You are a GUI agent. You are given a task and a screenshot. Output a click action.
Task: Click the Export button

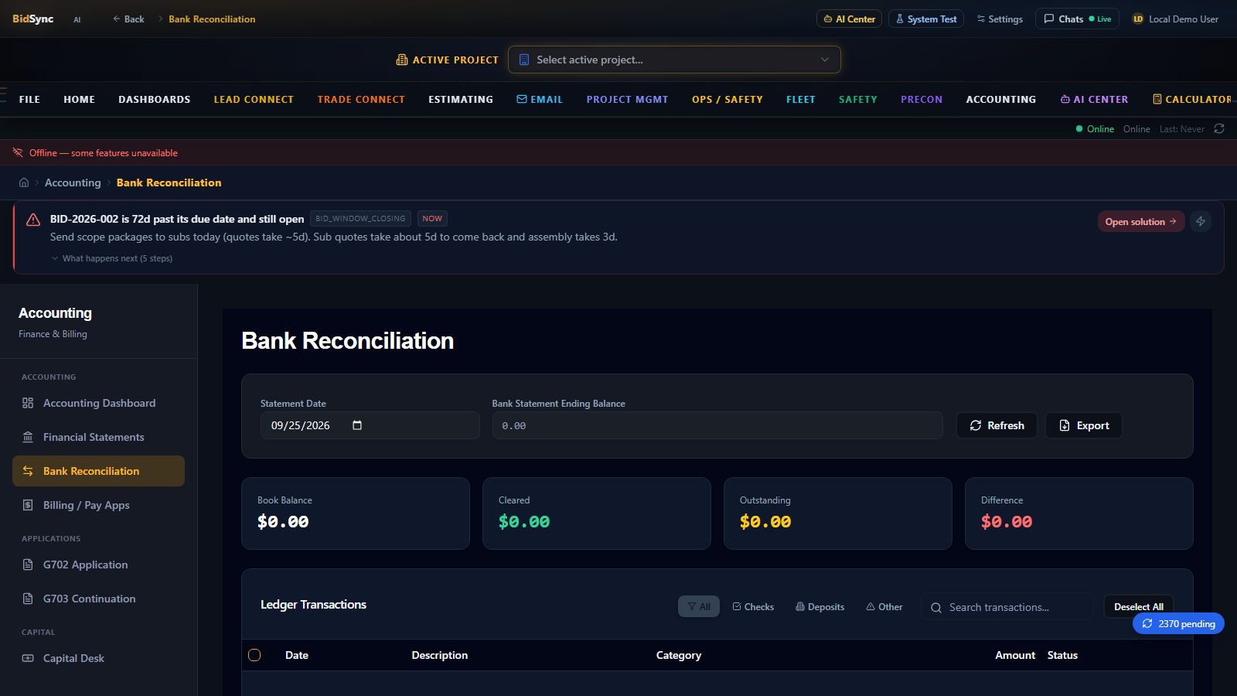(x=1084, y=425)
